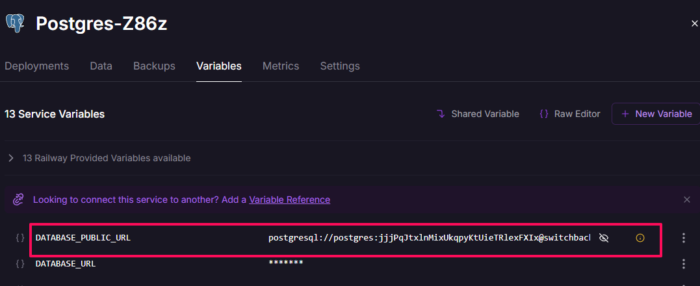Image resolution: width=700 pixels, height=286 pixels.
Task: Open the Raw Editor
Action: pos(570,114)
